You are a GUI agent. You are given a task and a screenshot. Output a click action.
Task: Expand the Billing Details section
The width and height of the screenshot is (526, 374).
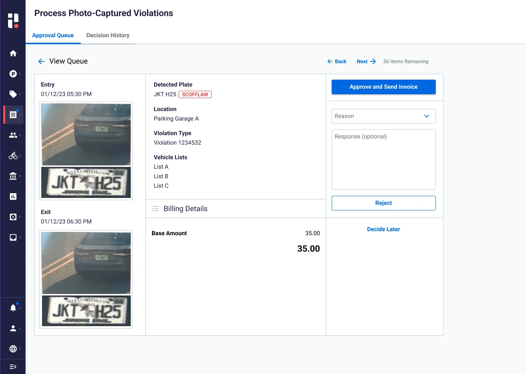[x=185, y=209]
